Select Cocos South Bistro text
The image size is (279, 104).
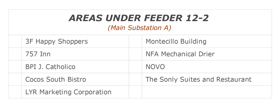tap(56, 79)
